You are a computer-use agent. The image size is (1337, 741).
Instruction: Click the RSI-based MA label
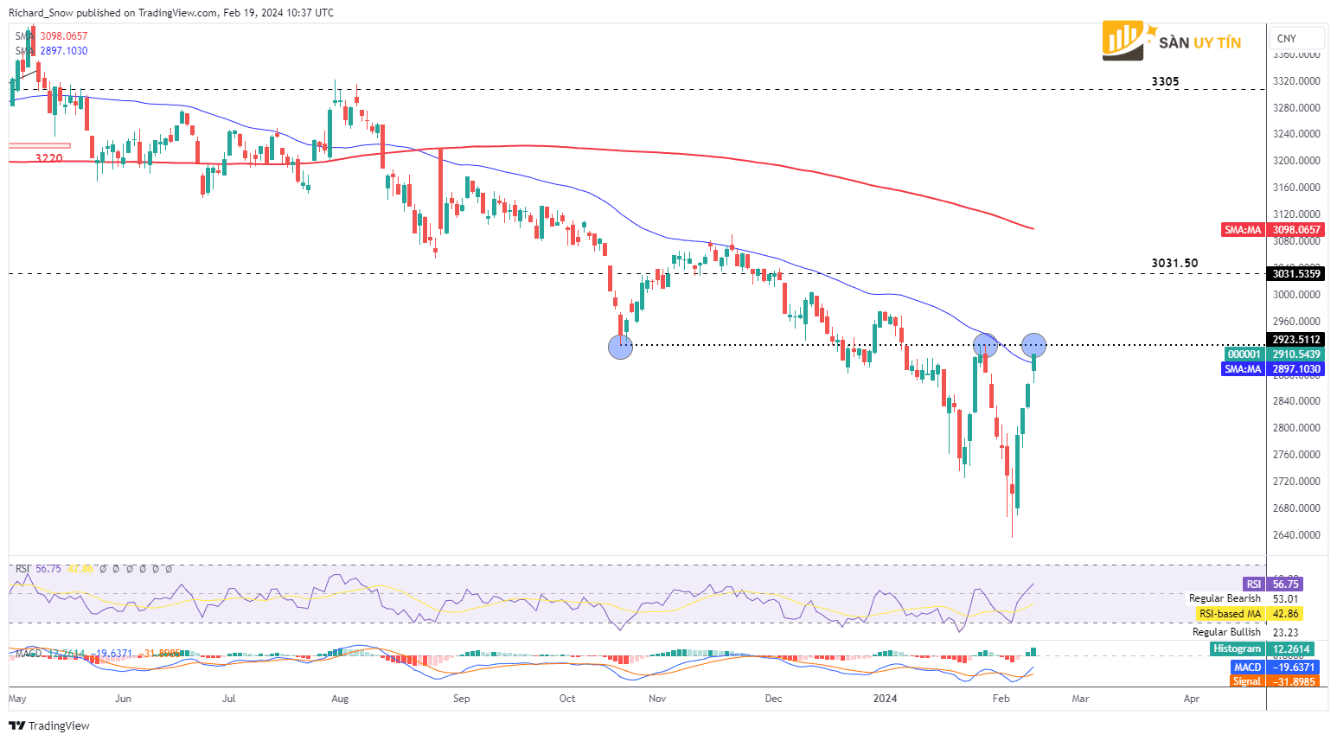(x=1230, y=614)
